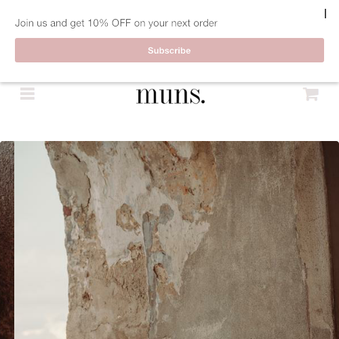Close the newsletter signup banner

coord(325,14)
